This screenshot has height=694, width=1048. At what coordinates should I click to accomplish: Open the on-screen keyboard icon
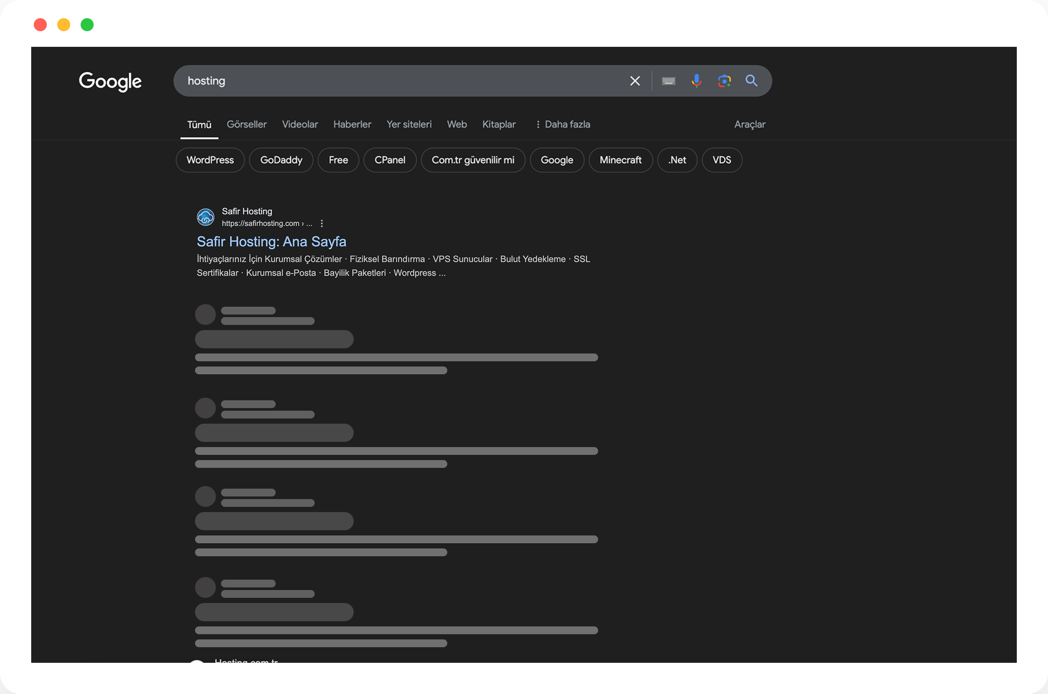[668, 81]
